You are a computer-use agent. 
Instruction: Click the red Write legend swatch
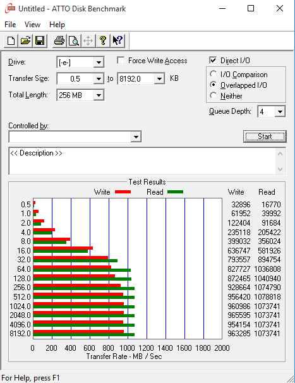(123, 192)
